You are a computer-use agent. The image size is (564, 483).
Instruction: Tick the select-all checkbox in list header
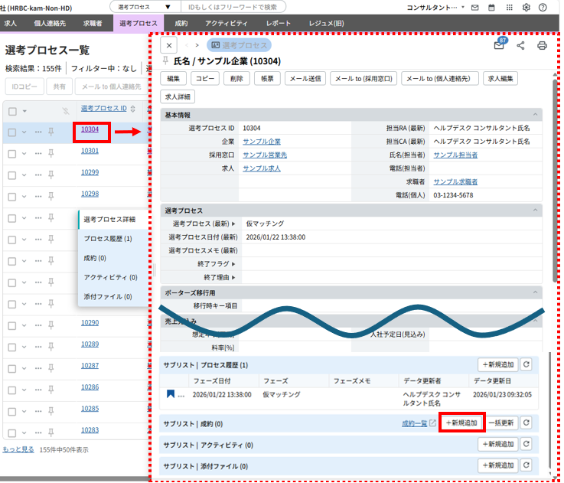(x=11, y=111)
